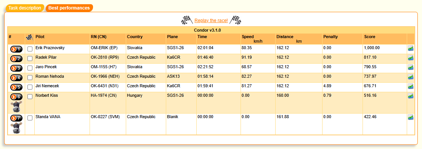Open rank 3 badge for Jaro Pincek
Viewport: 422px width, 149px height.
[x=16, y=68]
